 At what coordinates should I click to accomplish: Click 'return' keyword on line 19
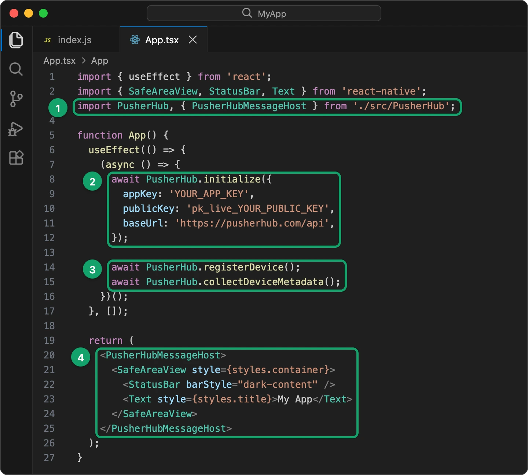[x=106, y=340]
